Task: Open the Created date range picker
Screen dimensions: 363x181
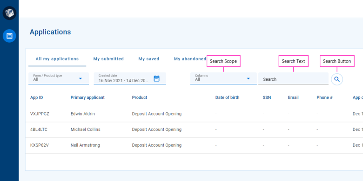Action: tap(130, 78)
